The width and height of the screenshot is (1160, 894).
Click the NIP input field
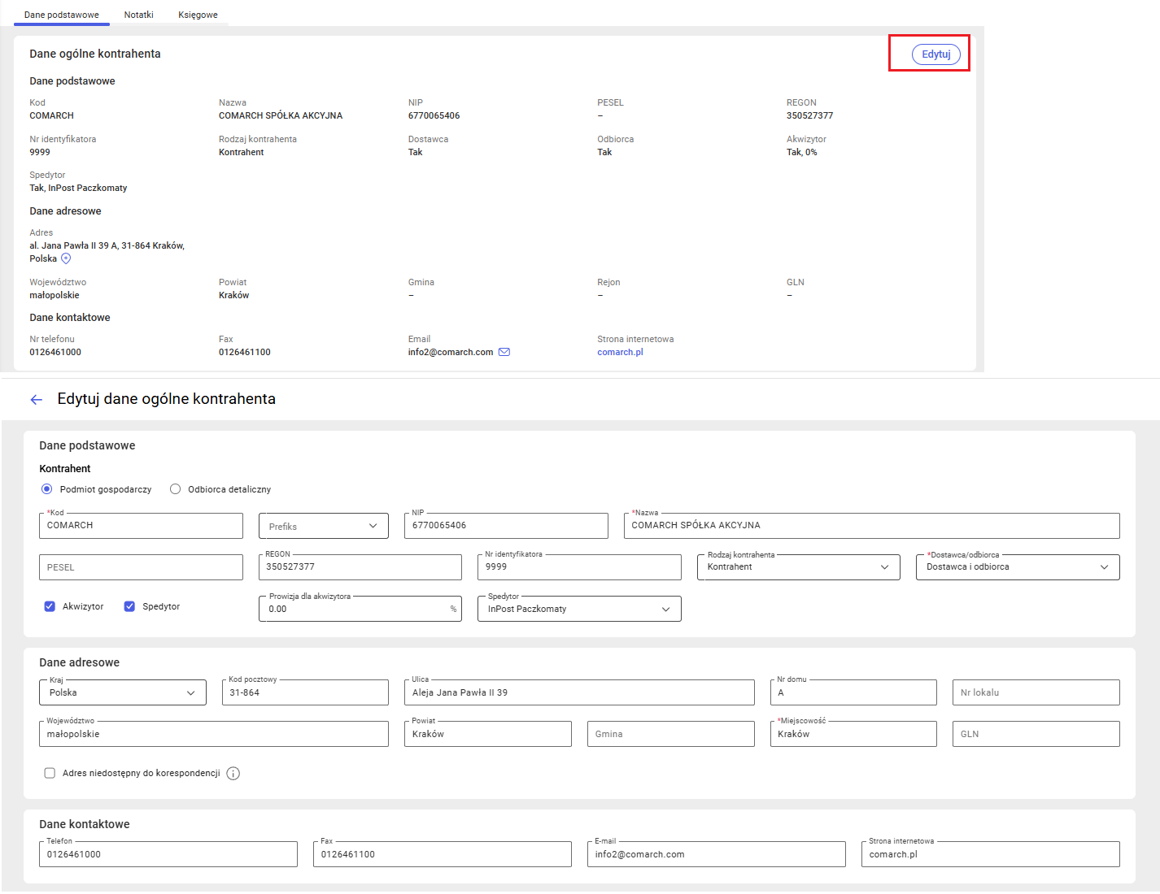point(505,526)
